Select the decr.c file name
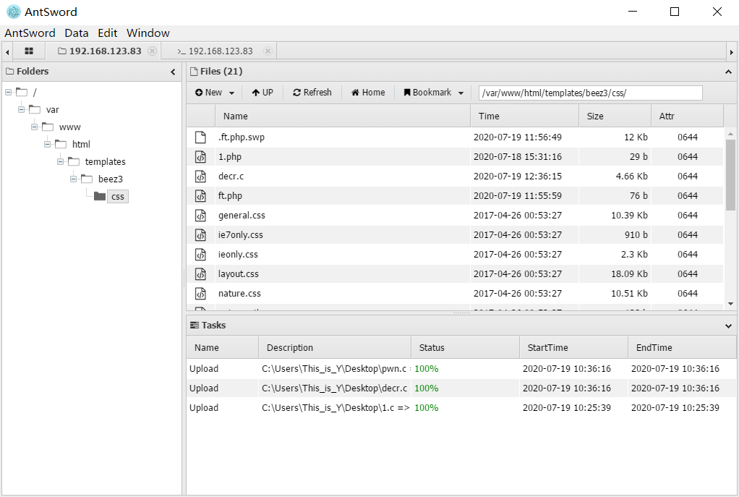The height and width of the screenshot is (497, 739). (231, 177)
